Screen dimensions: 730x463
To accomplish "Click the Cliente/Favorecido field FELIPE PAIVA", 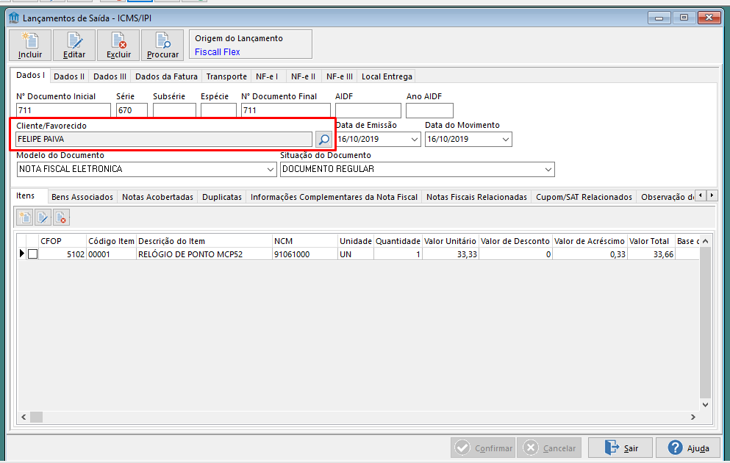I will coord(164,139).
